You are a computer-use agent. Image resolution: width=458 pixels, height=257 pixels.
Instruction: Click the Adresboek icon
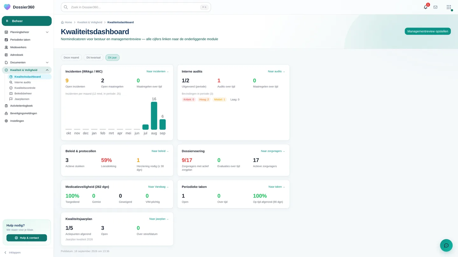point(6,55)
